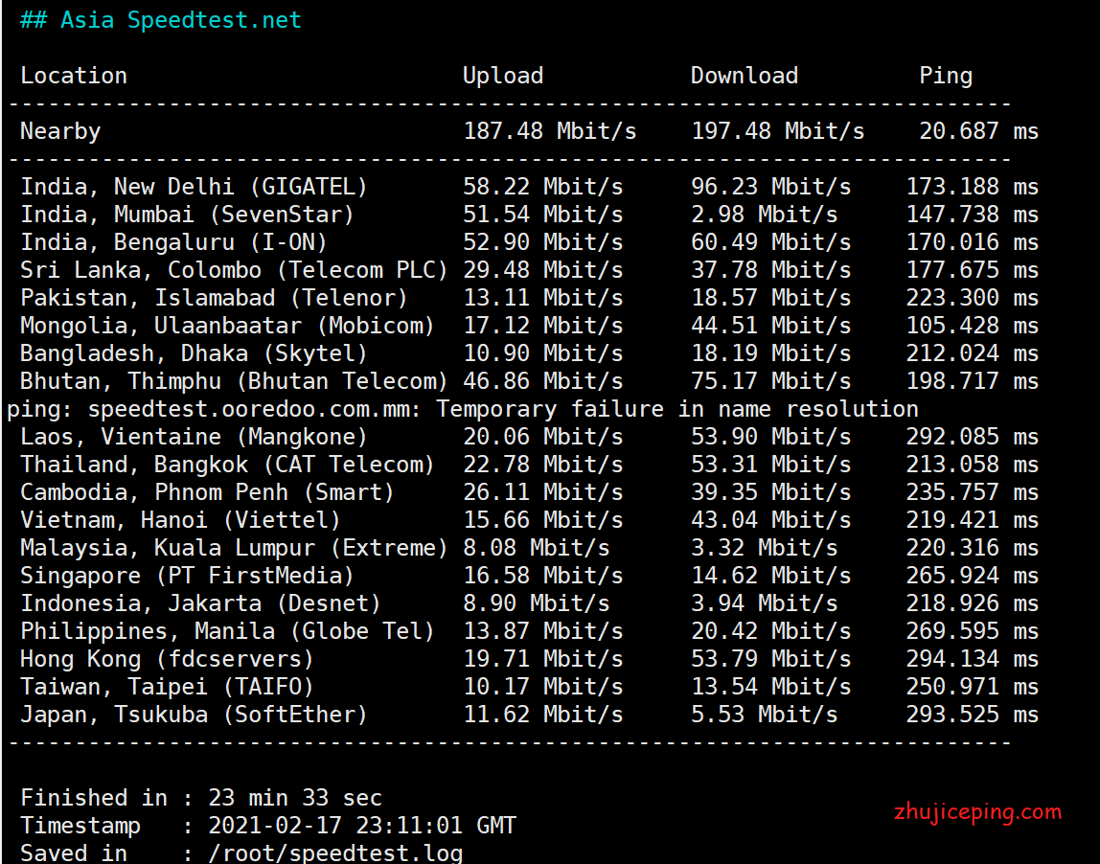Click 'Thailand, Bangkok (CAT Telecom)' text
The width and height of the screenshot is (1100, 864).
(x=227, y=465)
